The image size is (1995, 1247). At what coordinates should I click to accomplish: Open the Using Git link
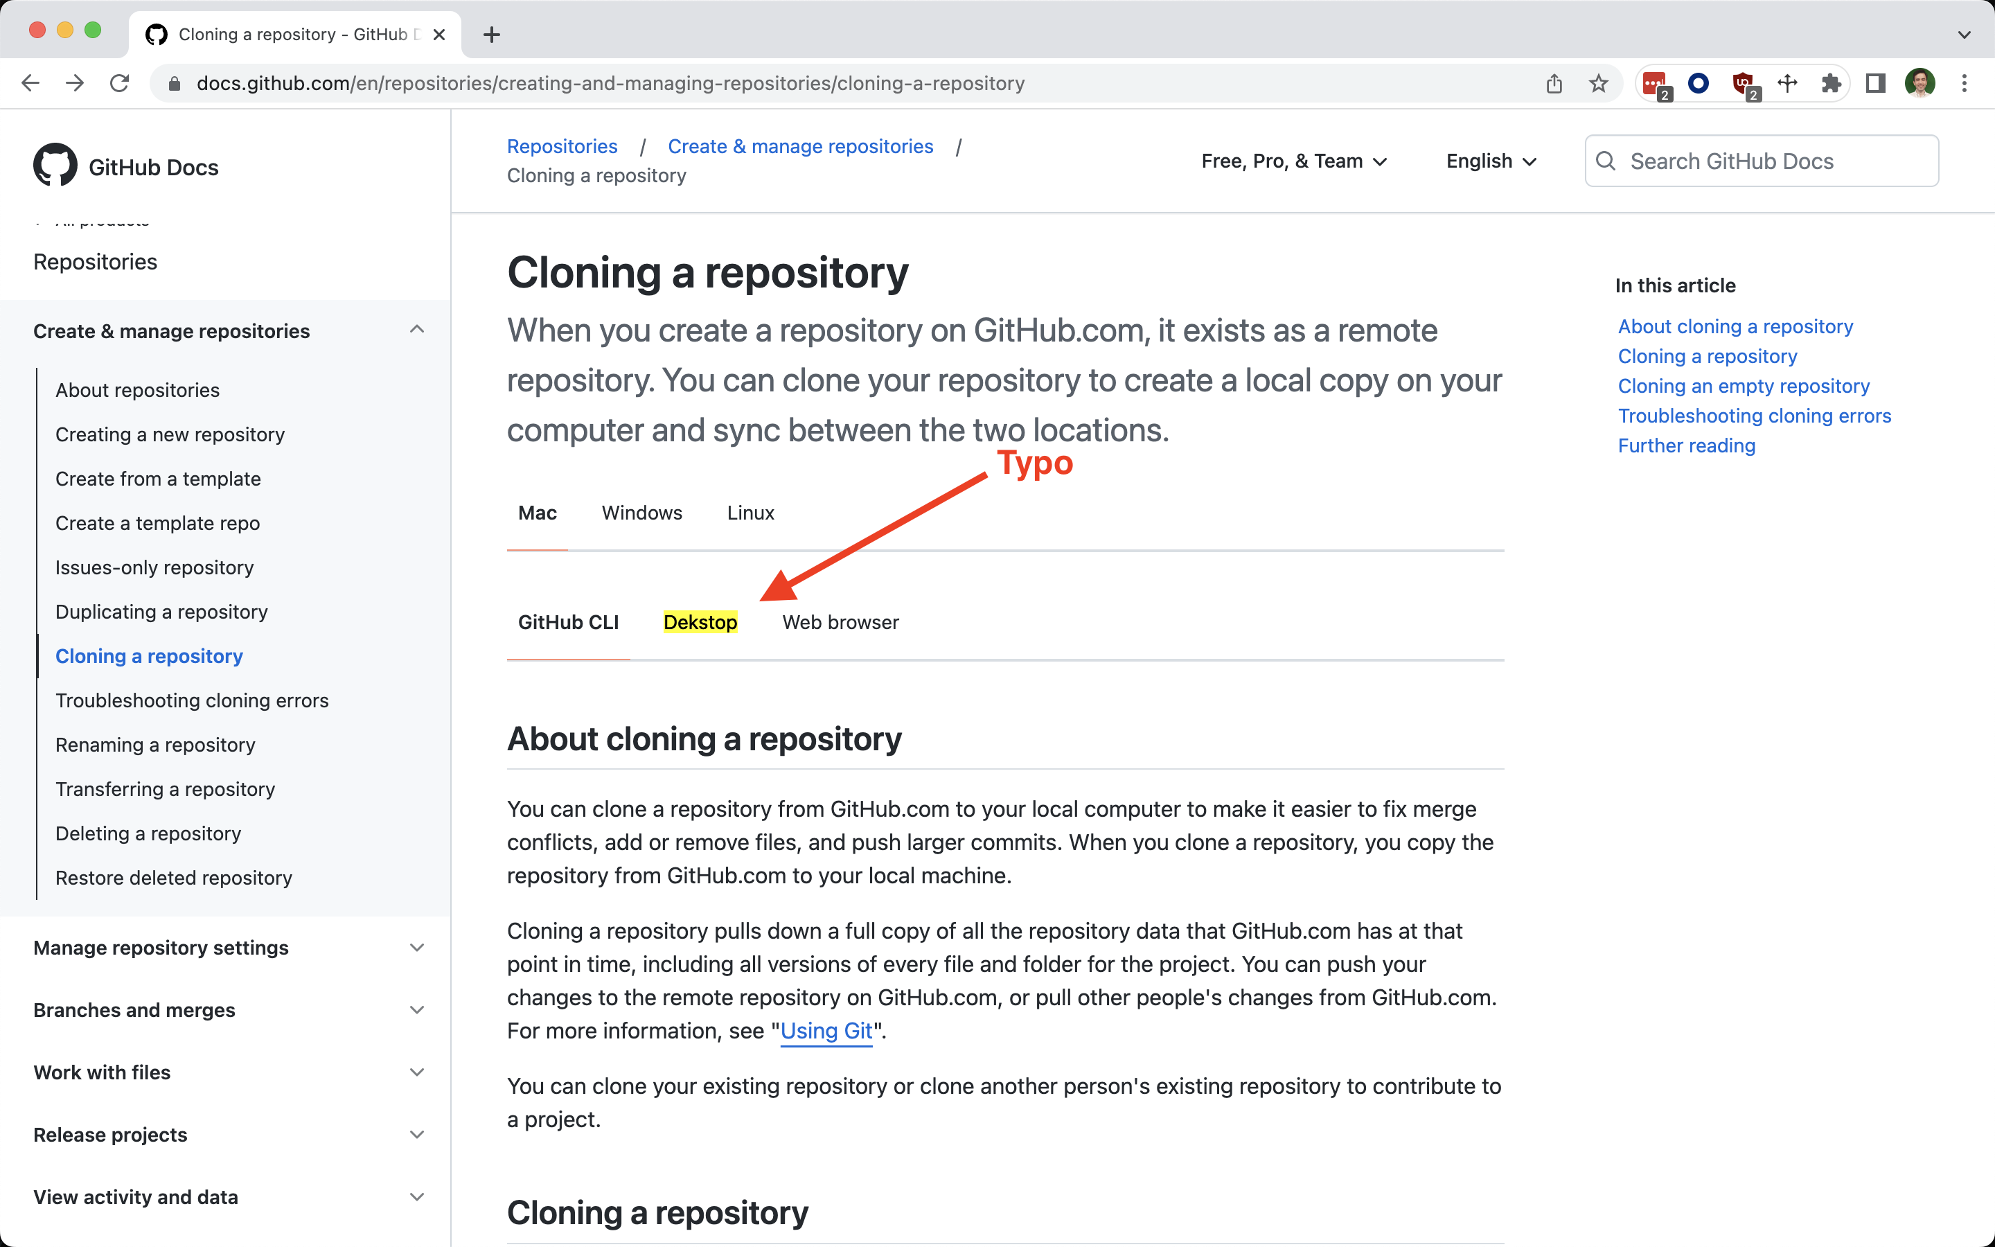pyautogui.click(x=826, y=1031)
